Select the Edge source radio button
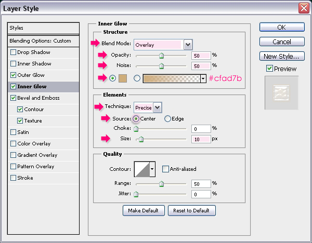Viewport: 312px width, 243px height. pos(167,118)
